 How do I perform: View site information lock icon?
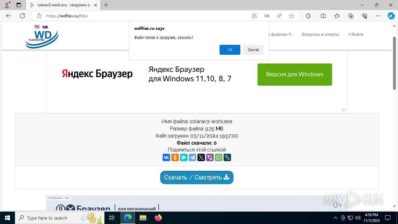tap(39, 16)
